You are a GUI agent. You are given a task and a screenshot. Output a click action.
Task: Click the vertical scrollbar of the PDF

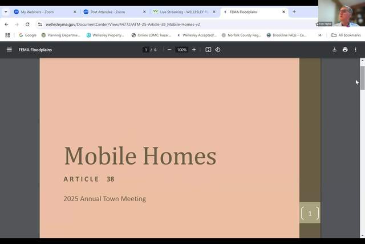point(362,77)
